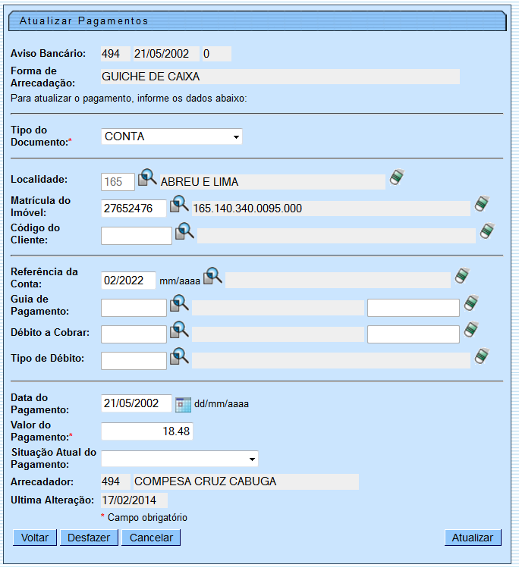Open the Referência da Conta search lookup

tap(212, 276)
